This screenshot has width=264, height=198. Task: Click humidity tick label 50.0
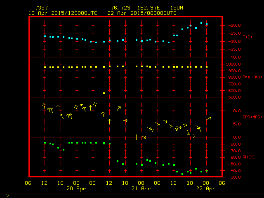coord(236,164)
